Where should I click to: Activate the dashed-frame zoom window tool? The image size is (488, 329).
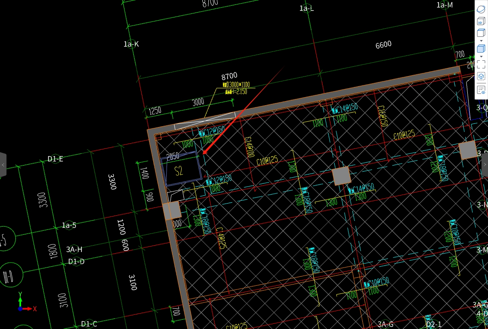[x=481, y=64]
